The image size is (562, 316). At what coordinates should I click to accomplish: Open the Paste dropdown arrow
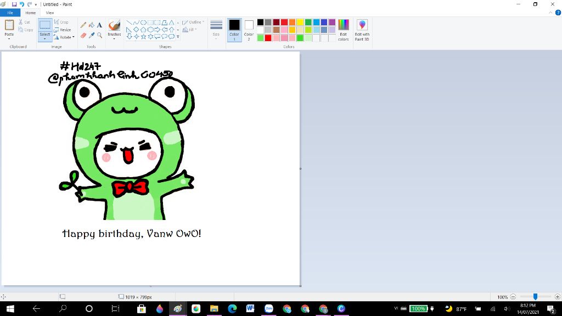(9, 38)
